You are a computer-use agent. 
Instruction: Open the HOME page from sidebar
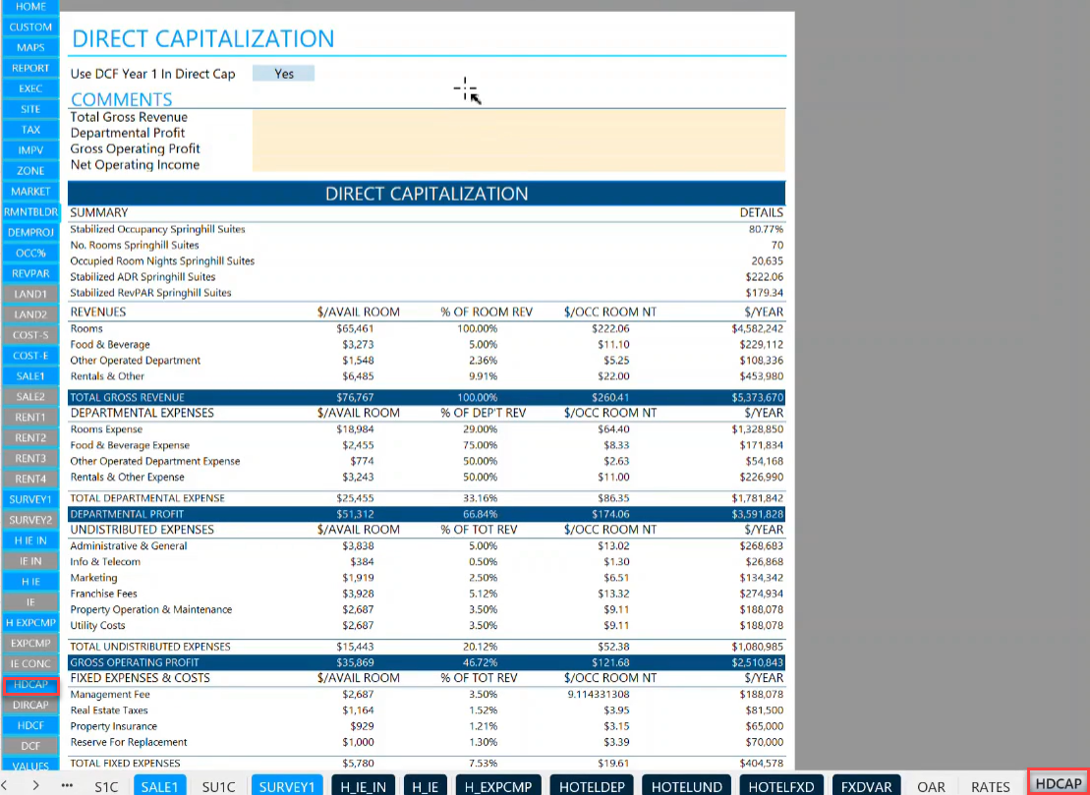29,6
